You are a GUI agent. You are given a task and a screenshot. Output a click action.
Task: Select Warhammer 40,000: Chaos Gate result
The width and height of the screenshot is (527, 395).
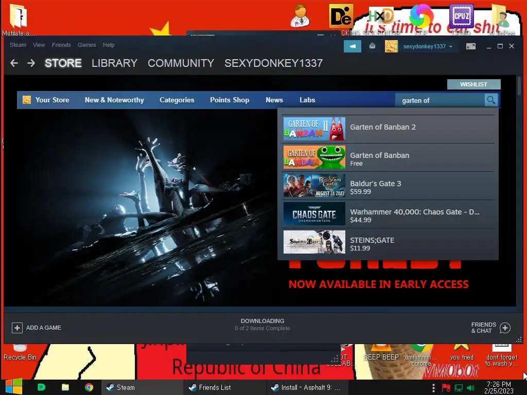389,213
